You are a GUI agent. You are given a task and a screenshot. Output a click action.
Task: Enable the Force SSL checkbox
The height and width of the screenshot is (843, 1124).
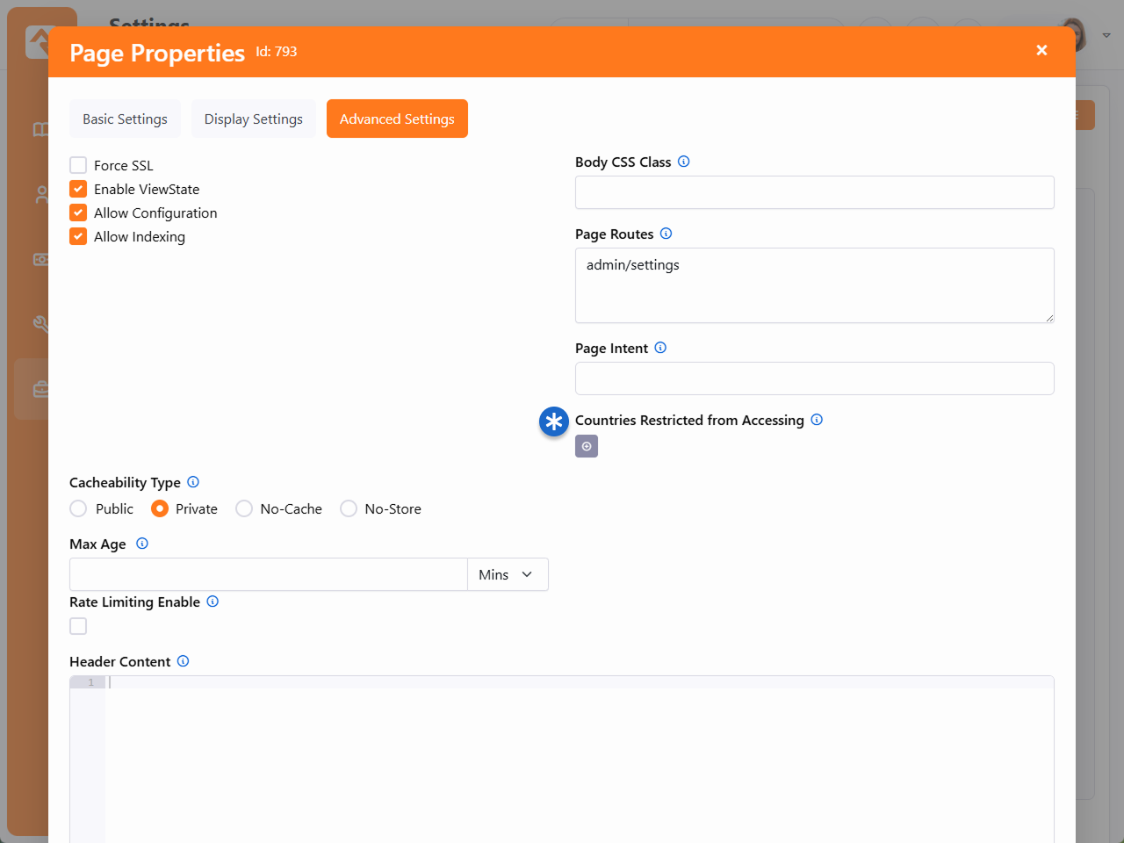pos(78,165)
